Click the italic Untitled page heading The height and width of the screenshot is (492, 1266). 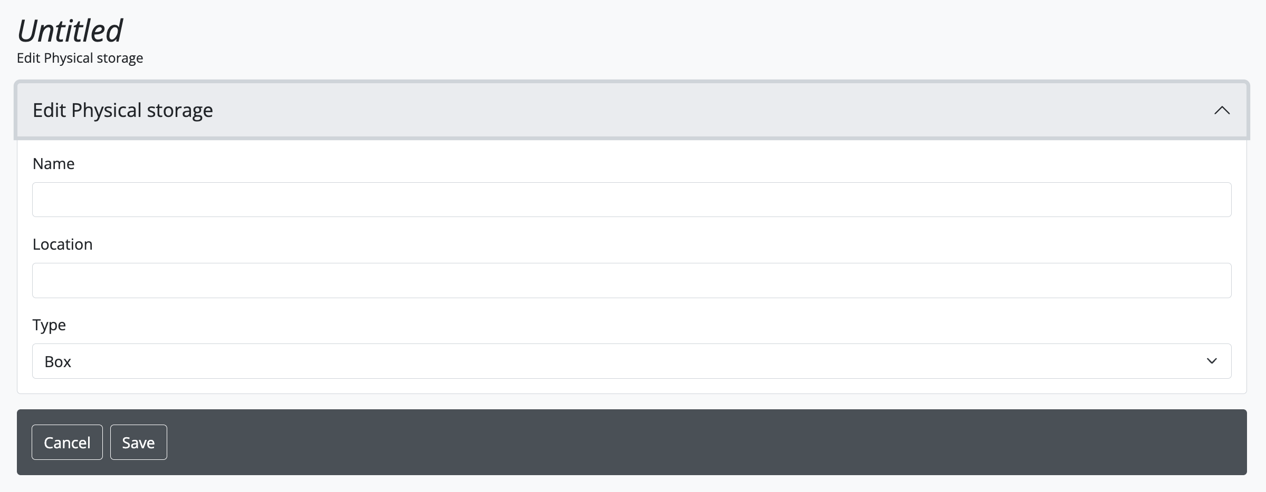click(70, 31)
